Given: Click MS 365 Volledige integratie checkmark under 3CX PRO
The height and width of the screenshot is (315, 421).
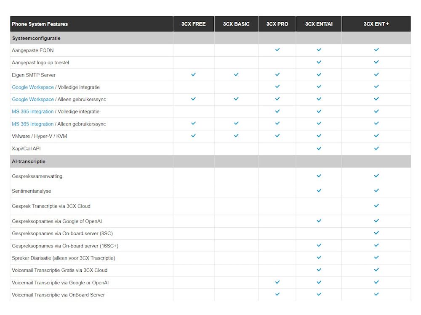Looking at the screenshot, I should (x=277, y=111).
